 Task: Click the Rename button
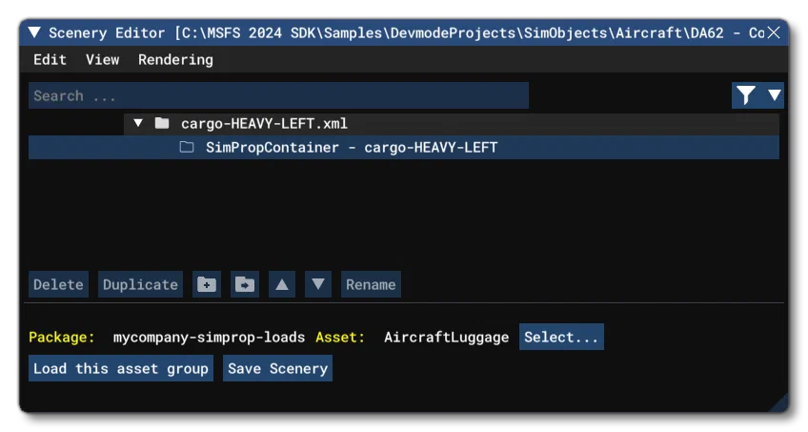click(371, 284)
